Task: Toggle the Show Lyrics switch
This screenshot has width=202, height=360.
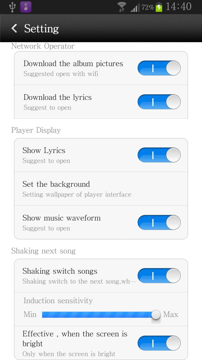Action: [x=159, y=155]
